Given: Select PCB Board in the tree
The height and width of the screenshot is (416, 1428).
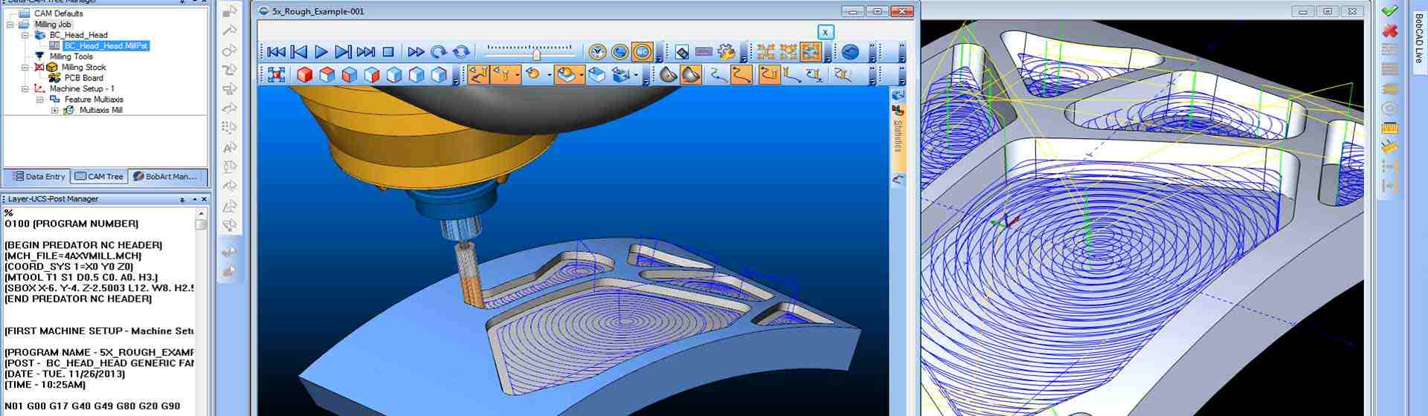Looking at the screenshot, I should point(84,78).
